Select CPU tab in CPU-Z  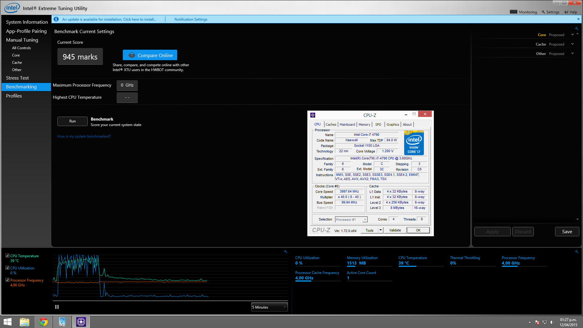(317, 124)
